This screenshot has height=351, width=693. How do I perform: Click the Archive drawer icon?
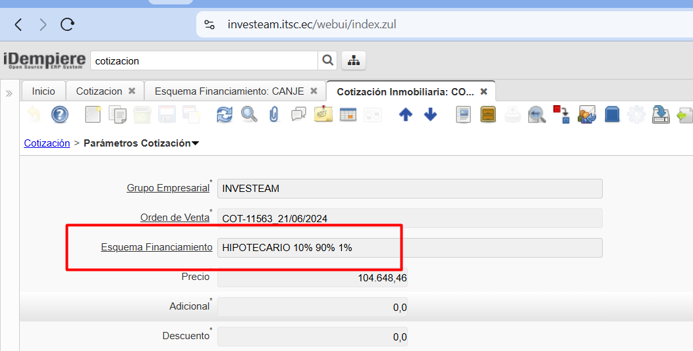(x=488, y=115)
